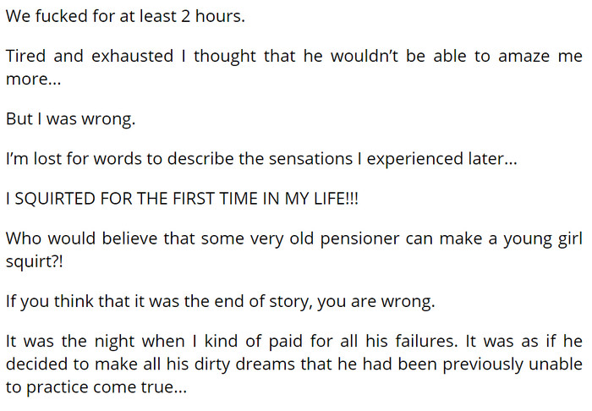Click the word "amaze" in the text
592x411 pixels.
pos(524,56)
